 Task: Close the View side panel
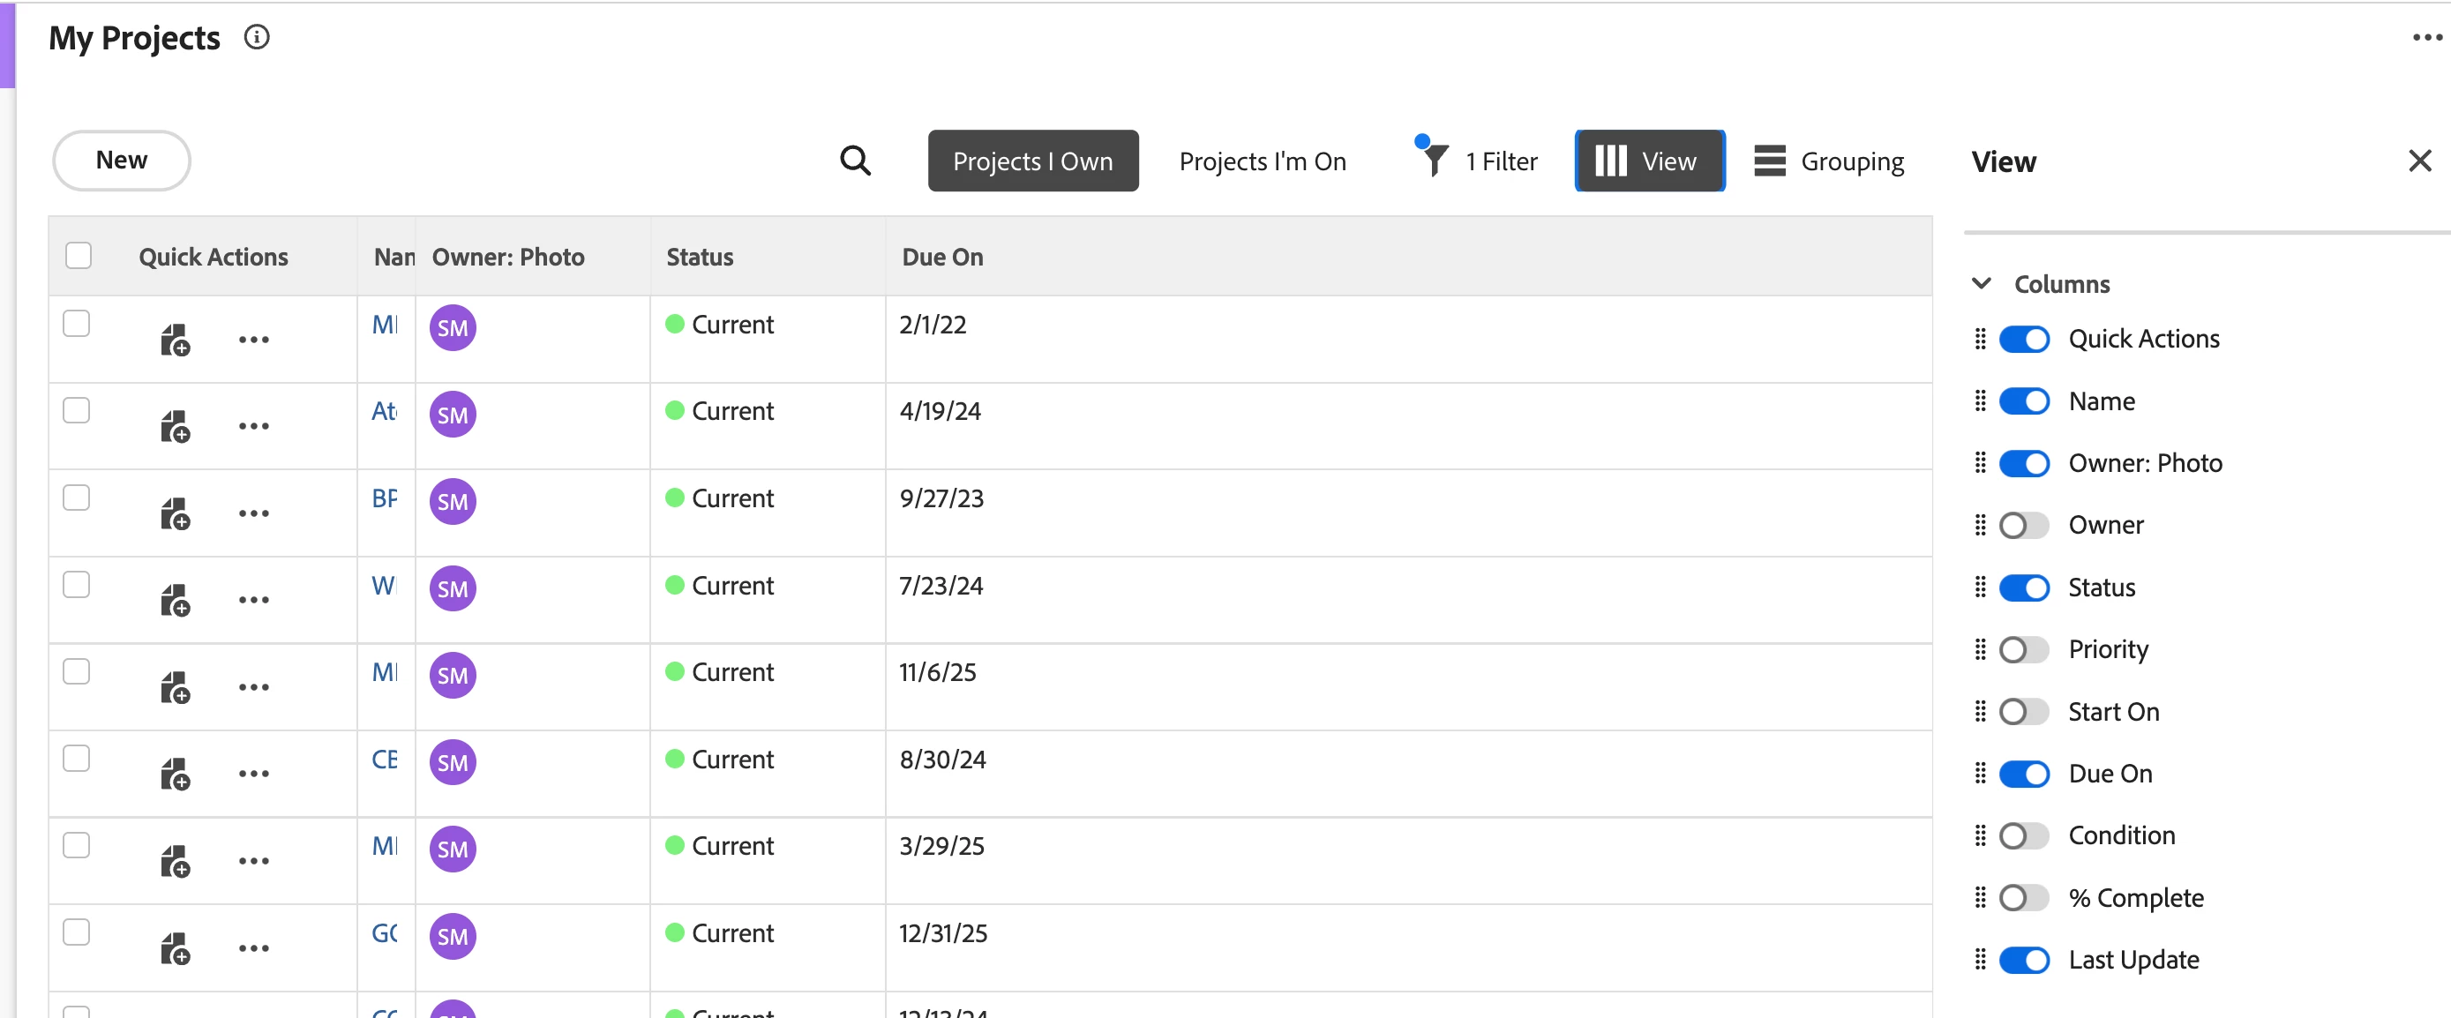(2419, 161)
